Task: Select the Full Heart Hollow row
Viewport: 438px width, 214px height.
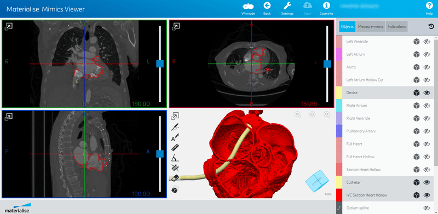Action: click(385, 157)
